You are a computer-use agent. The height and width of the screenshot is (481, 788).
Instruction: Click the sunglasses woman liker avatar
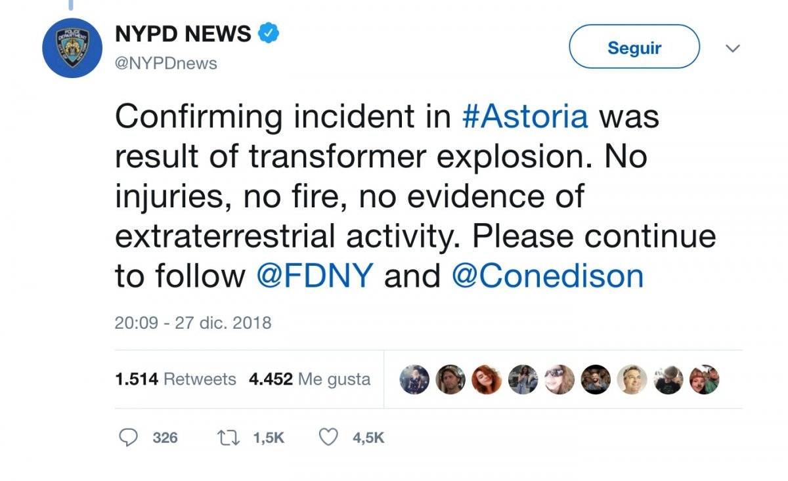(559, 379)
